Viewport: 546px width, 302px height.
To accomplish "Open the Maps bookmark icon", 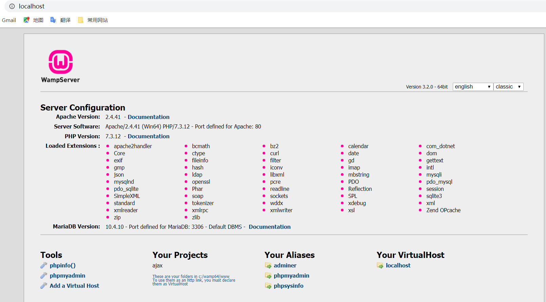I will (26, 20).
